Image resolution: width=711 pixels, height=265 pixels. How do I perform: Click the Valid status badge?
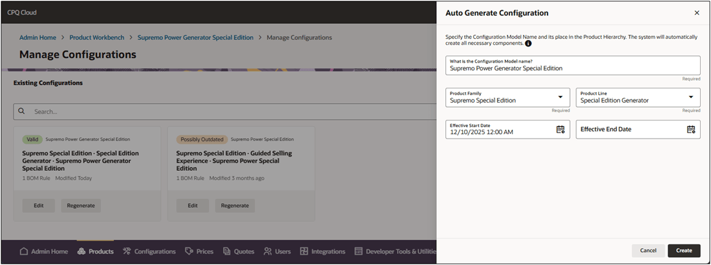[32, 139]
